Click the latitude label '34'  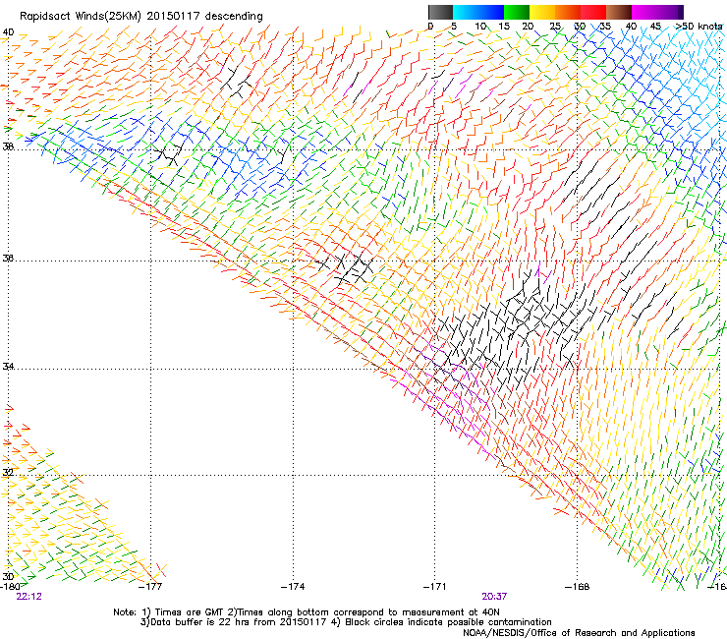pyautogui.click(x=8, y=366)
